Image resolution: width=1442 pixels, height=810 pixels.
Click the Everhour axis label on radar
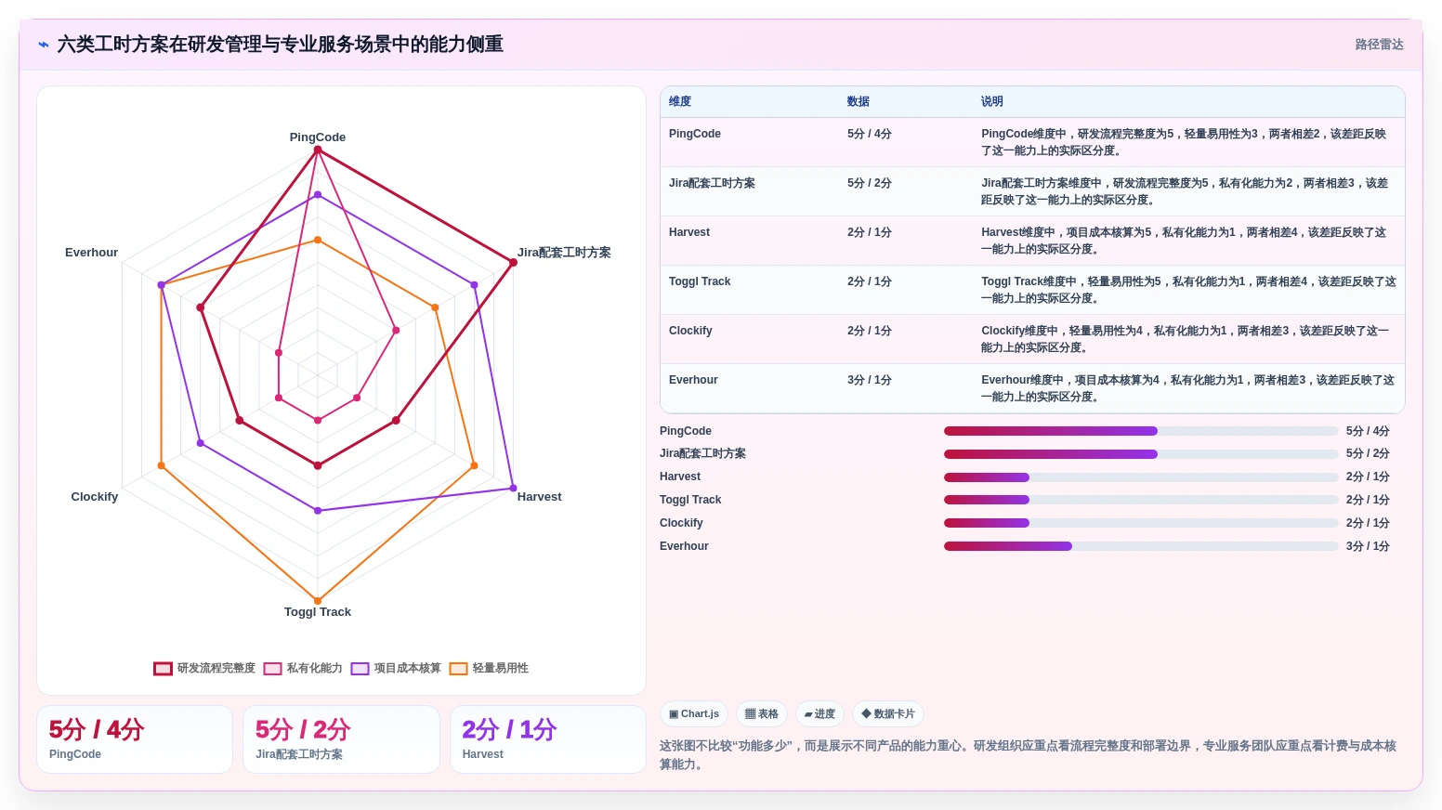point(91,253)
